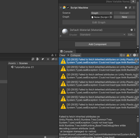The width and height of the screenshot is (140, 138).
Task: Click the Inspector vertical scrollbar
Action: point(138,23)
